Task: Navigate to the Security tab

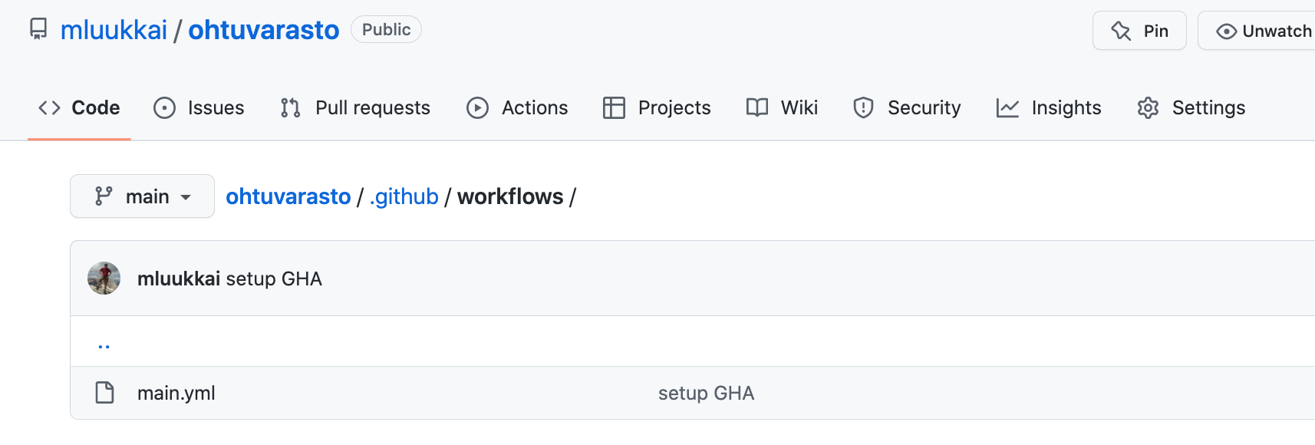Action: point(907,107)
